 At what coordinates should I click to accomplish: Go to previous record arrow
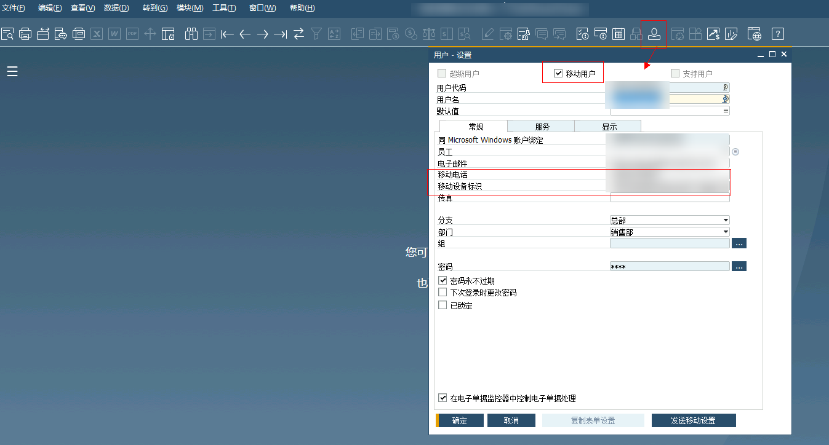click(x=245, y=34)
